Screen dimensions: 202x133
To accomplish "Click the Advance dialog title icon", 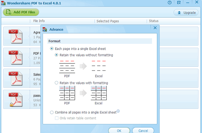I will pos(45,30).
